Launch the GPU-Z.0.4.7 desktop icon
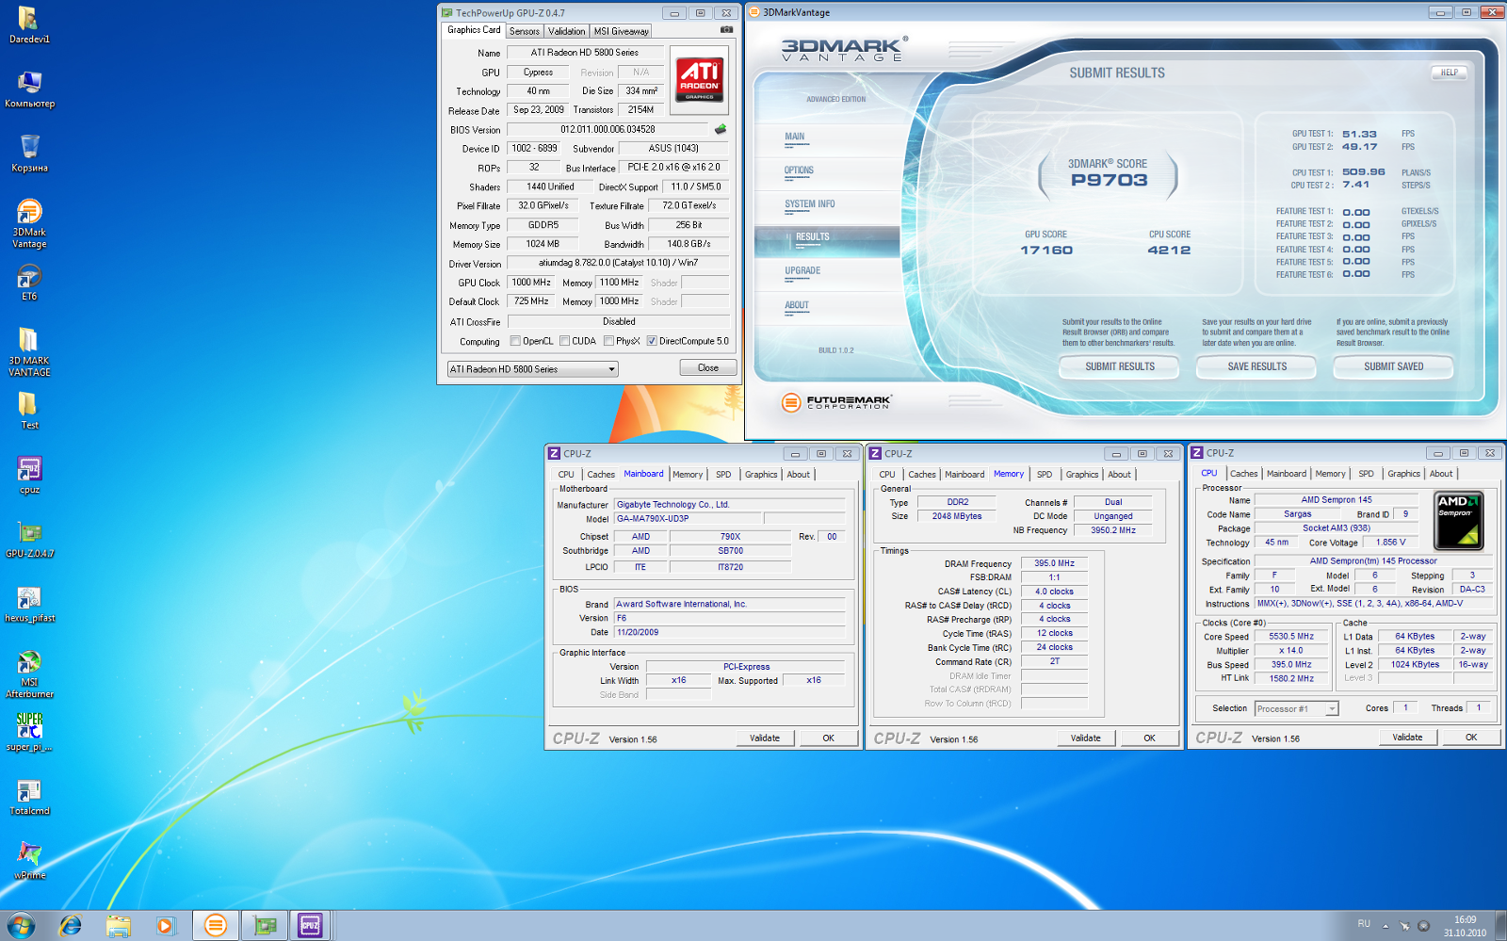Viewport: 1507px width, 941px height. click(x=29, y=540)
